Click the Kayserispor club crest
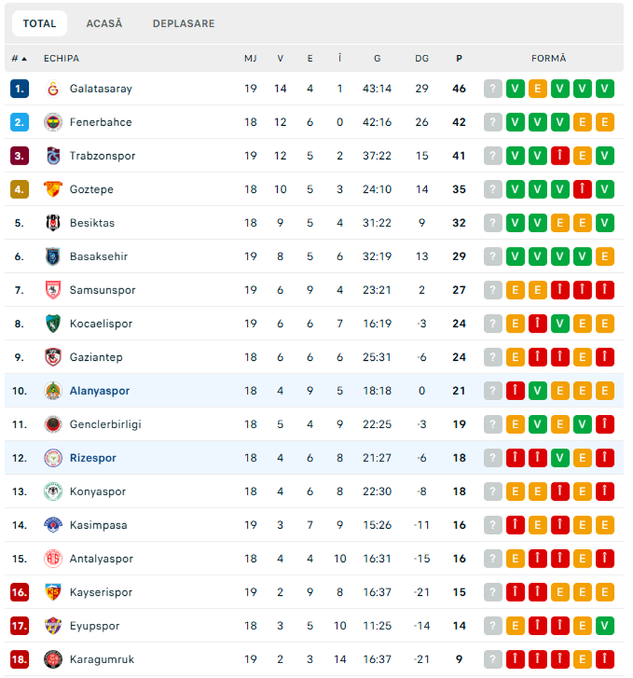Image resolution: width=633 pixels, height=678 pixels. coord(55,591)
